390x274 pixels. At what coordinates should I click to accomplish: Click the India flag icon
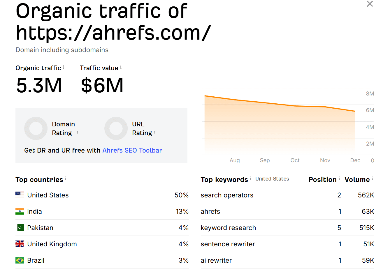pos(20,211)
